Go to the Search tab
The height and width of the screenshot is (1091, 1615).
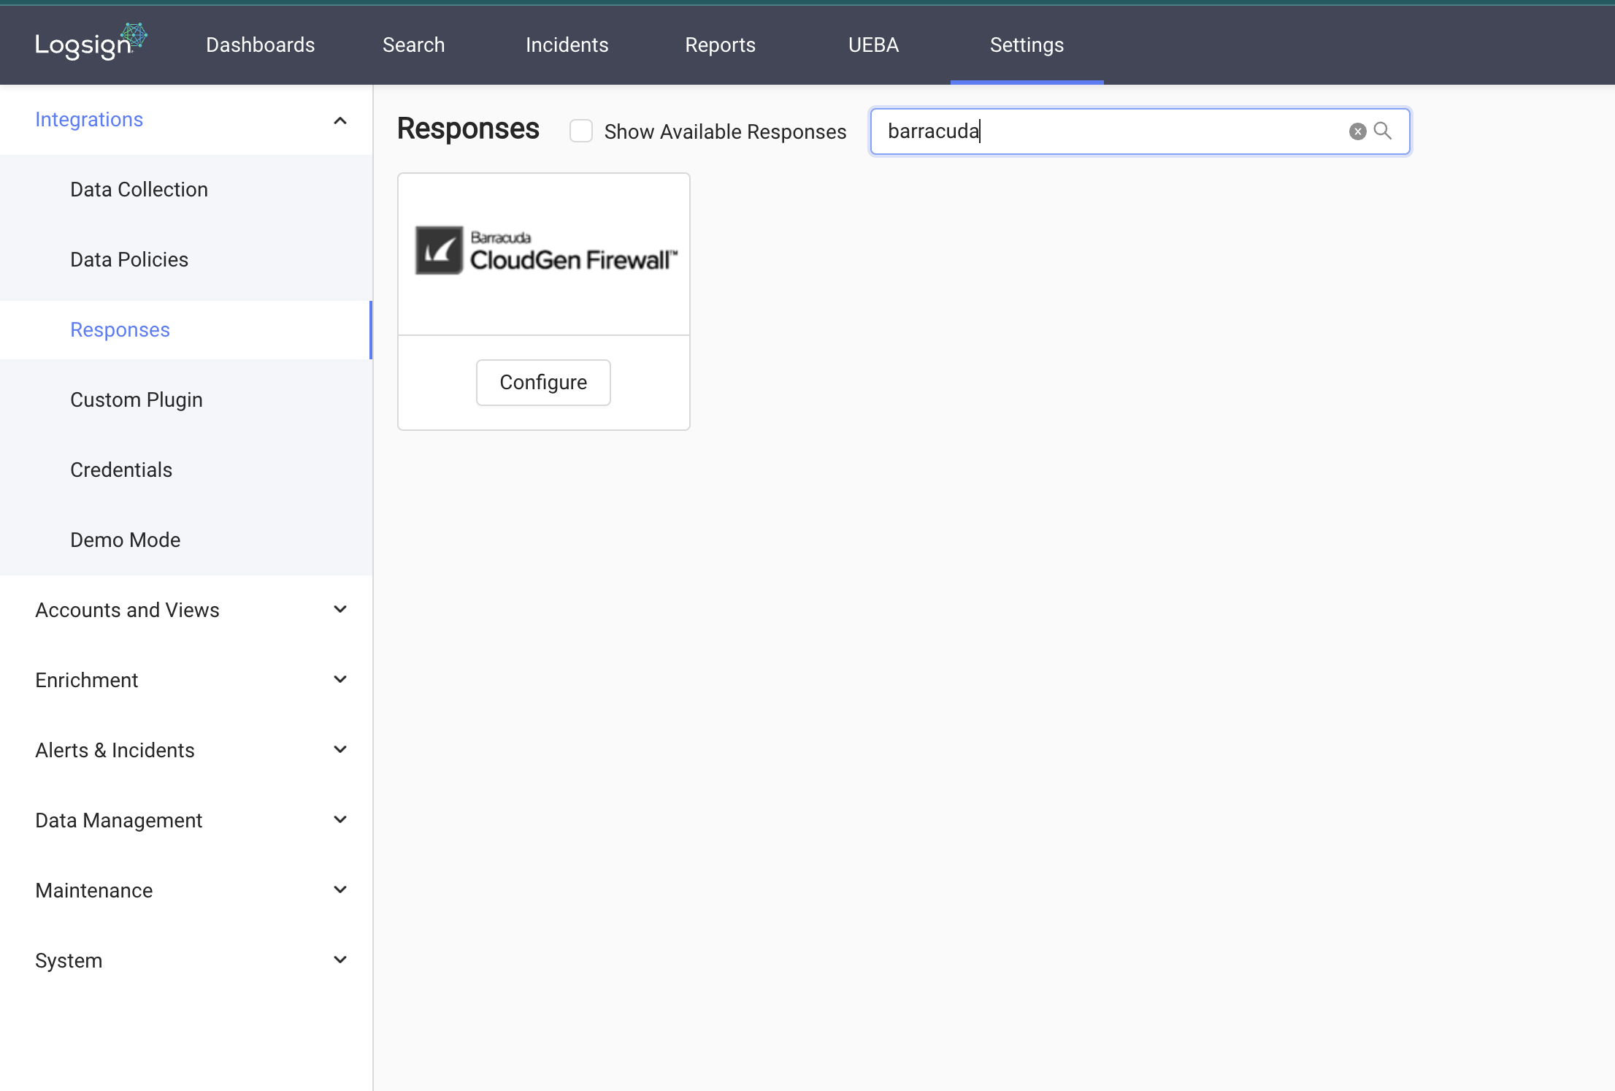(x=414, y=45)
